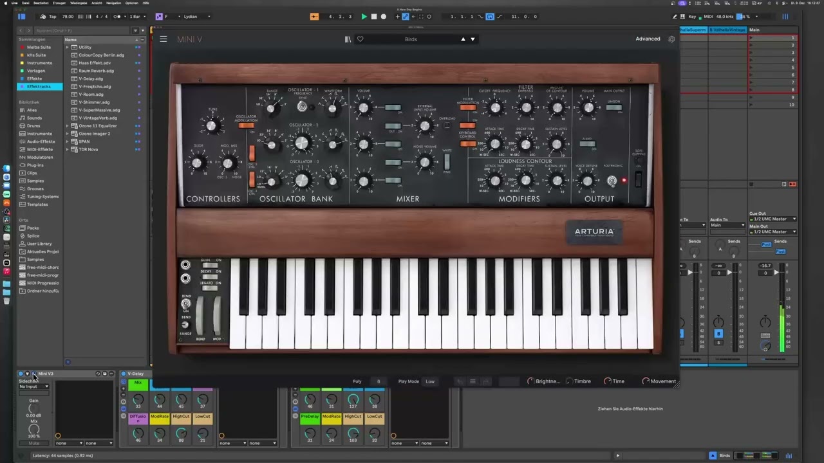The image size is (824, 463).
Task: Start playback in Live transport
Action: coord(364,17)
